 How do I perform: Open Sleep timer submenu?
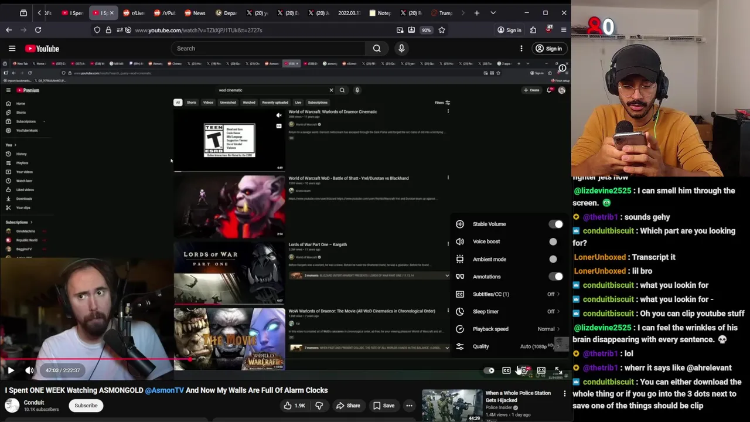click(509, 312)
